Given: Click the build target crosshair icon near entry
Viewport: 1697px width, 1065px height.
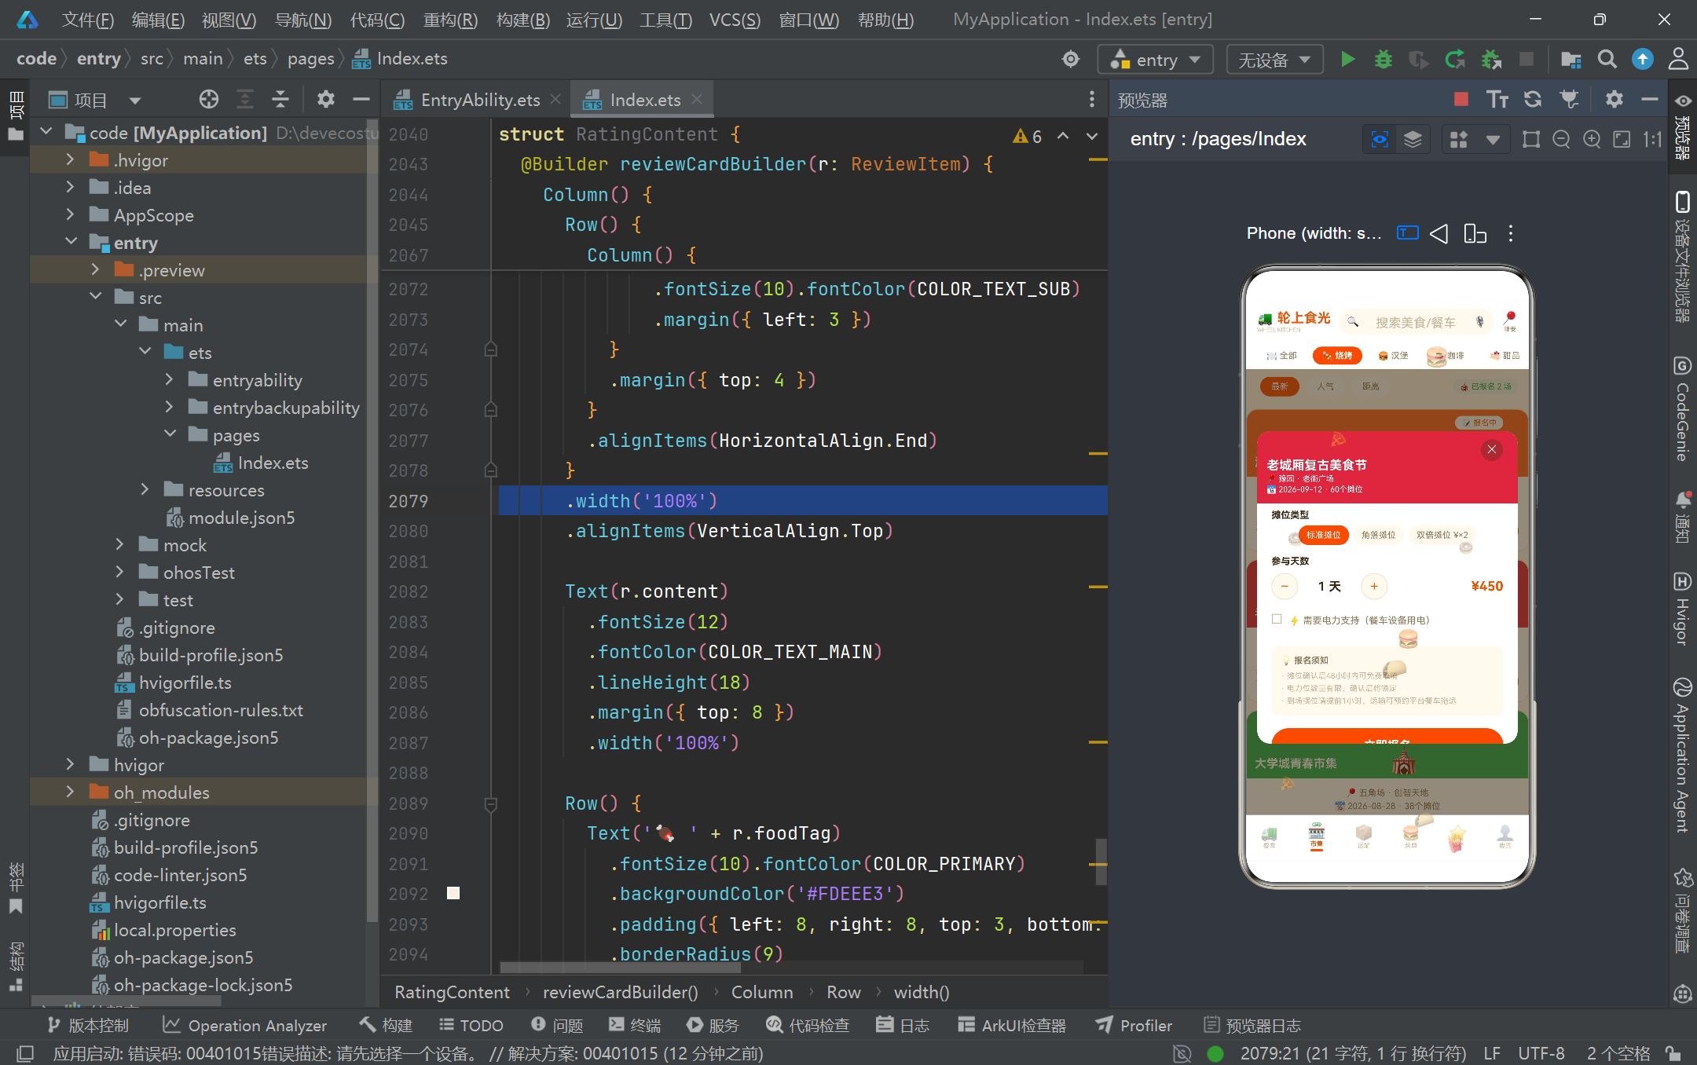Looking at the screenshot, I should 1071,59.
